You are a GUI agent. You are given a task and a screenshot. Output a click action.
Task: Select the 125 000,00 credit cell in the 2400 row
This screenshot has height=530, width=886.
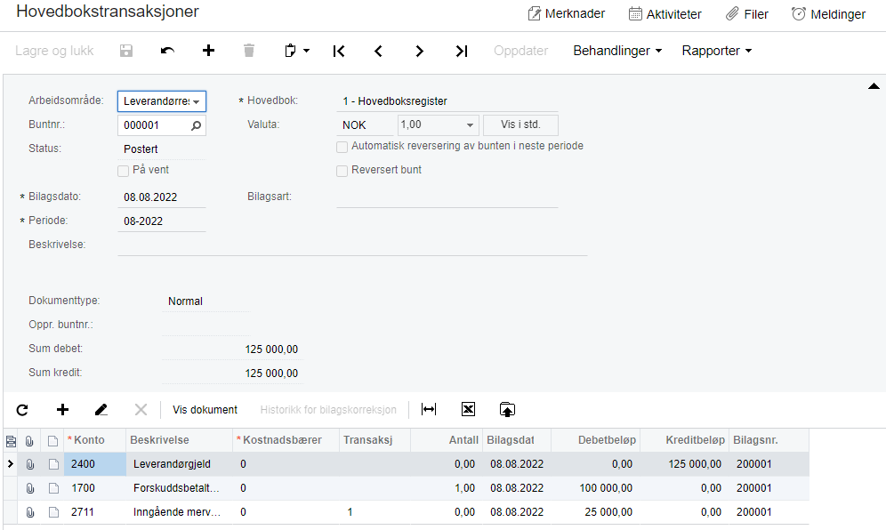pos(684,464)
